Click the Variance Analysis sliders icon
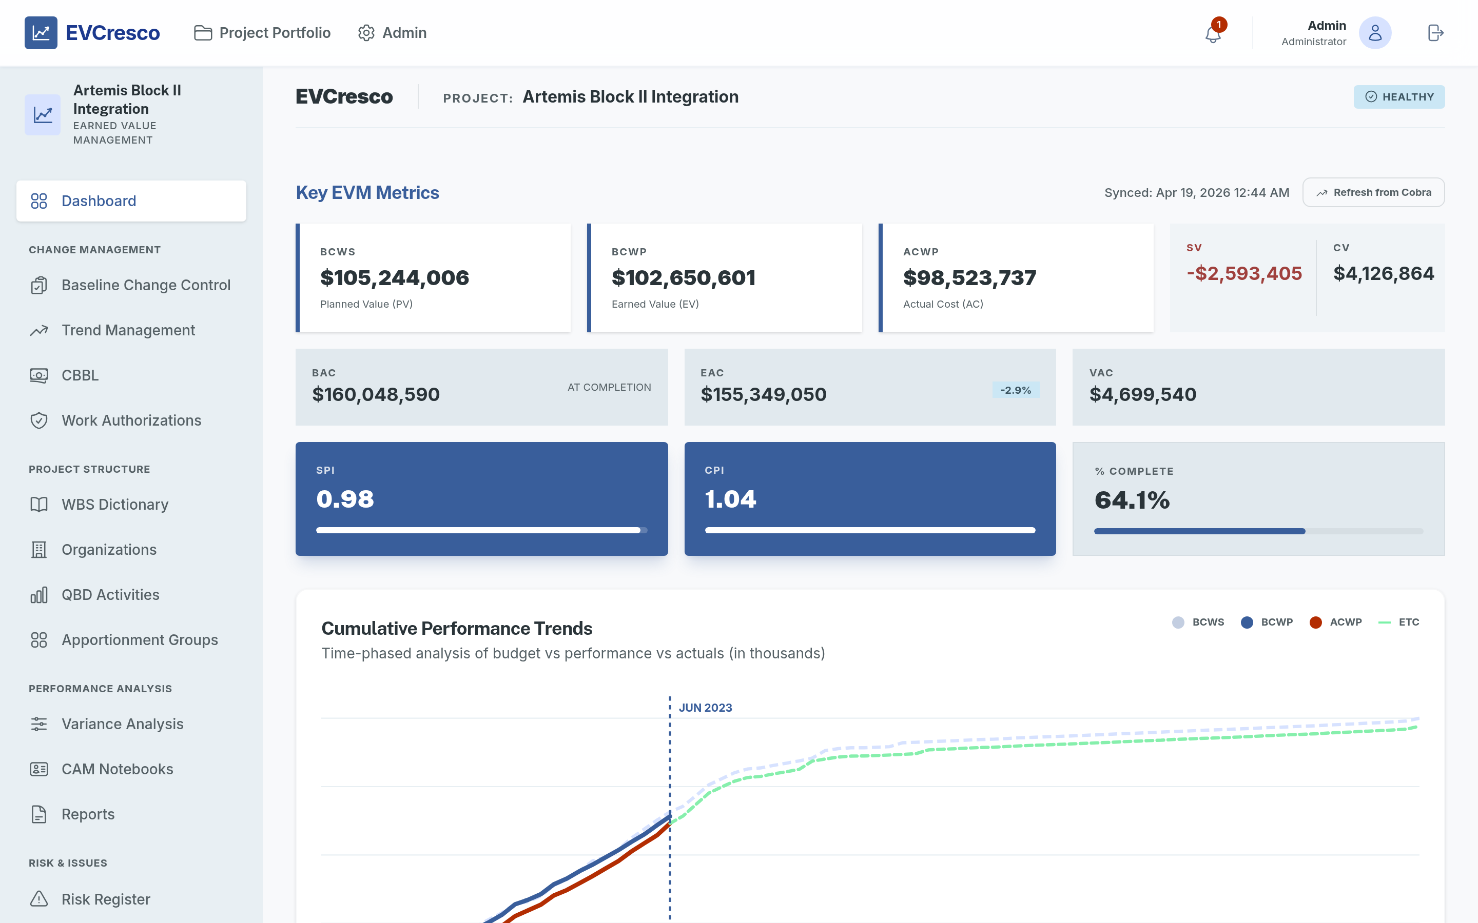The image size is (1478, 923). click(39, 724)
